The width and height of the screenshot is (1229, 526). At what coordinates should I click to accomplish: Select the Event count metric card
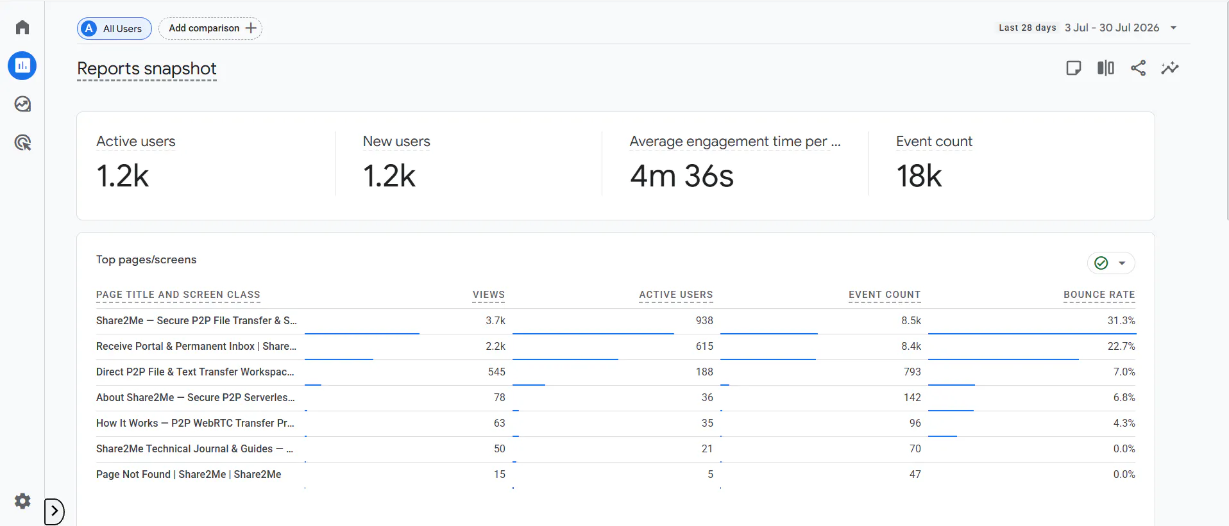click(x=1012, y=165)
